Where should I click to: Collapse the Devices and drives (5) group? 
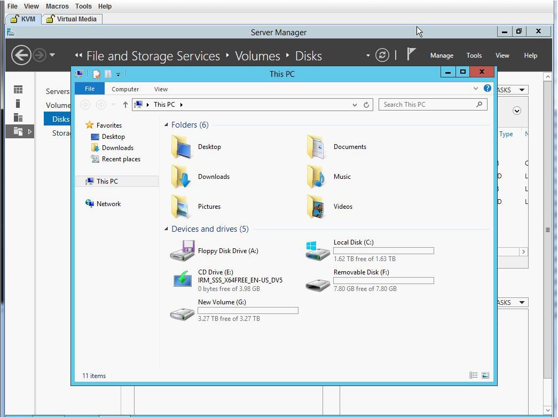click(x=166, y=229)
